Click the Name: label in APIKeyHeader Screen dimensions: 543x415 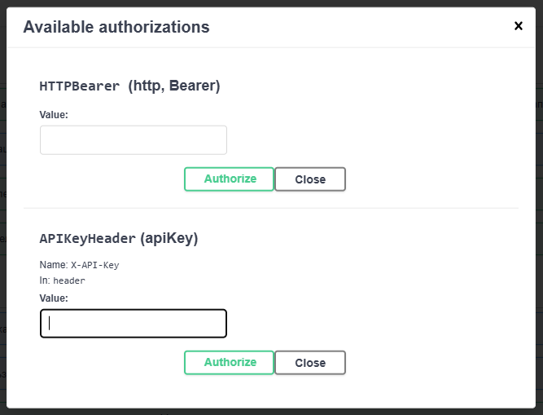(54, 265)
